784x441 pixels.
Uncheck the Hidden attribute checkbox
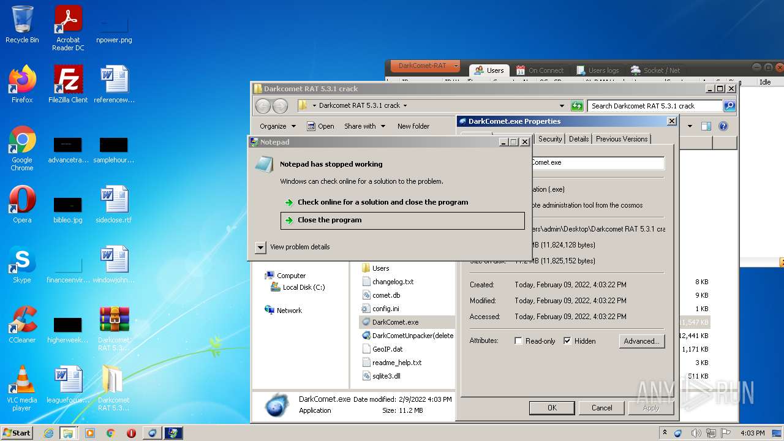coord(567,341)
